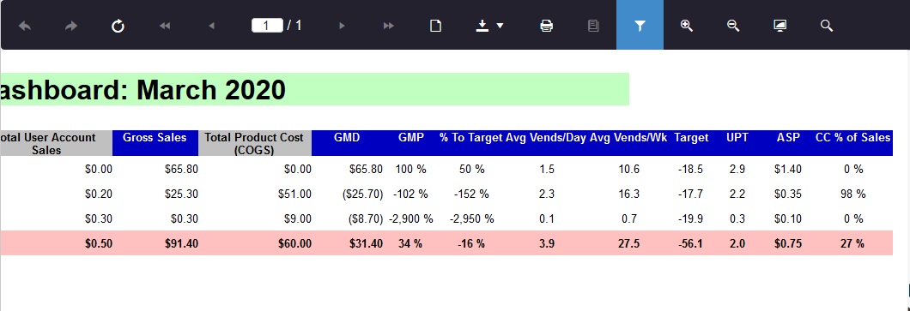Select the -152 % to target cell

point(471,194)
